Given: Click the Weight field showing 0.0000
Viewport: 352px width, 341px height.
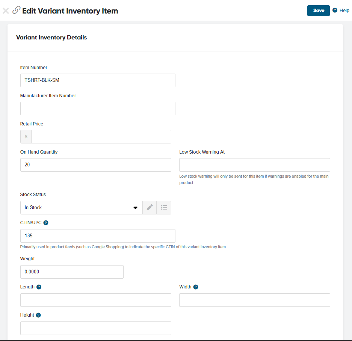Looking at the screenshot, I should point(72,272).
